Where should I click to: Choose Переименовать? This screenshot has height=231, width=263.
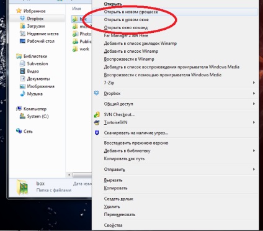point(176,214)
